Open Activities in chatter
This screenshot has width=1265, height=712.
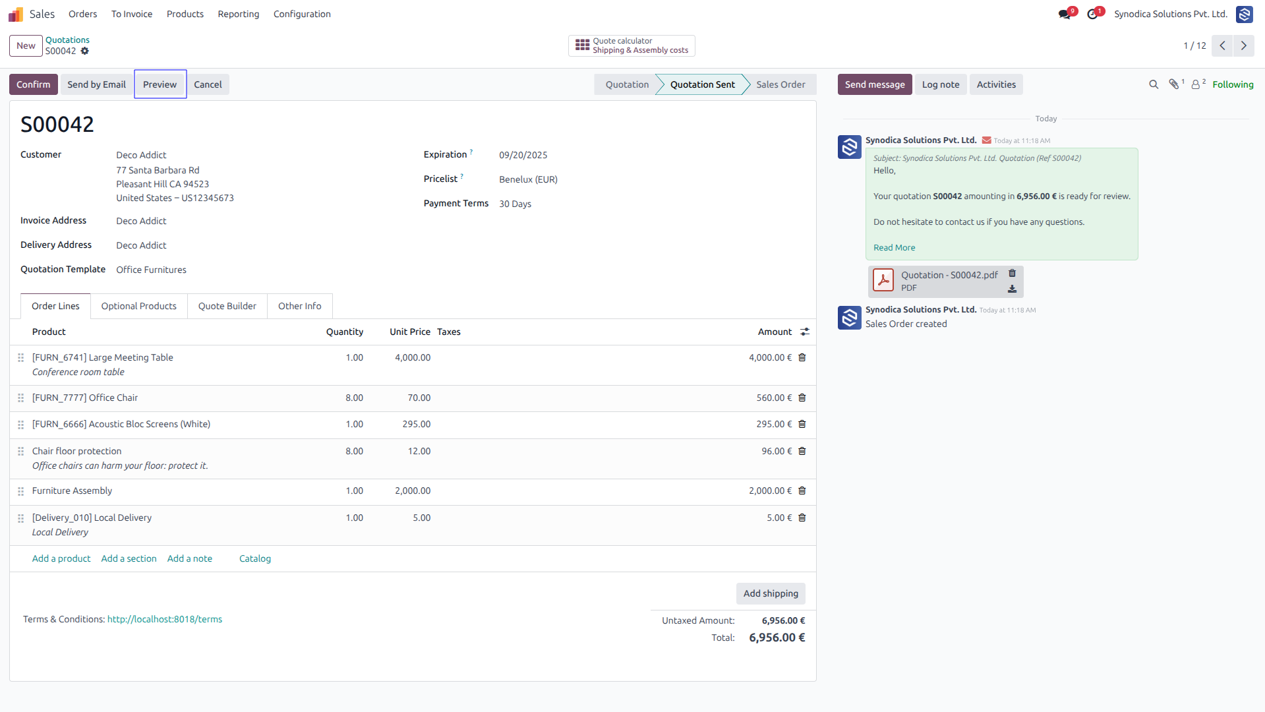point(996,84)
